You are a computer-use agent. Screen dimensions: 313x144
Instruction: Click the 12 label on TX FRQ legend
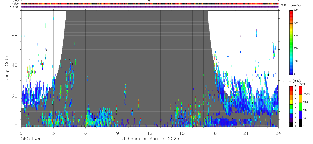pos(295,113)
